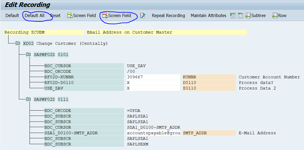Select BDC_CURSOR row valued SZA1_D0100-SMTP_ADDR
The width and height of the screenshot is (304, 150).
pyautogui.click(x=84, y=128)
